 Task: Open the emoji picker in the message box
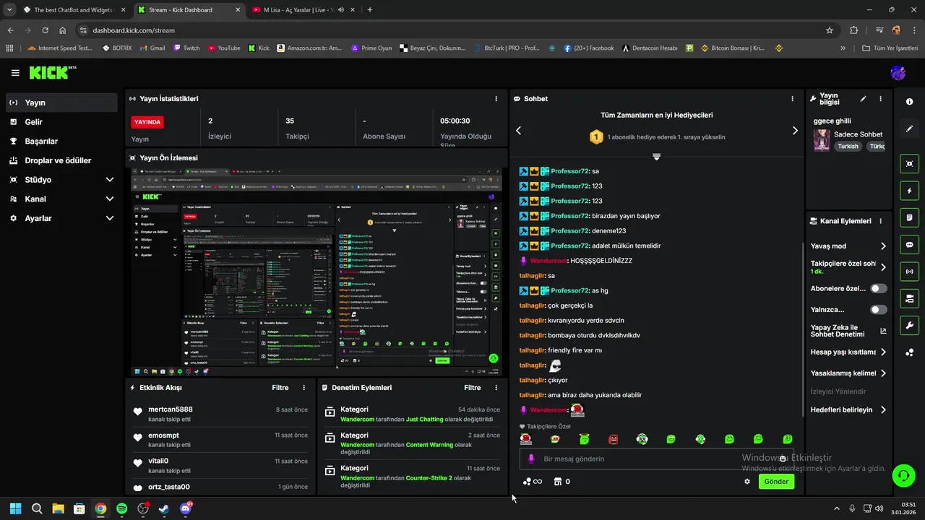pos(783,459)
